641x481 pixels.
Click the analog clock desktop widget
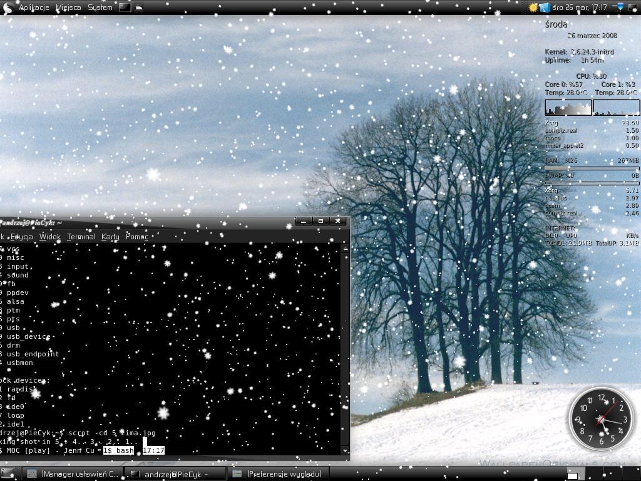pyautogui.click(x=601, y=419)
